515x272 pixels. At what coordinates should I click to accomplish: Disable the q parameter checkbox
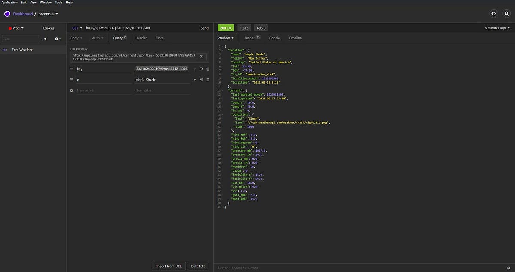tap(201, 80)
